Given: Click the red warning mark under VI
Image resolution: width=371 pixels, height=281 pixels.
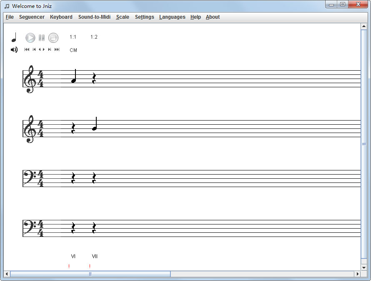Looking at the screenshot, I should pyautogui.click(x=69, y=266).
